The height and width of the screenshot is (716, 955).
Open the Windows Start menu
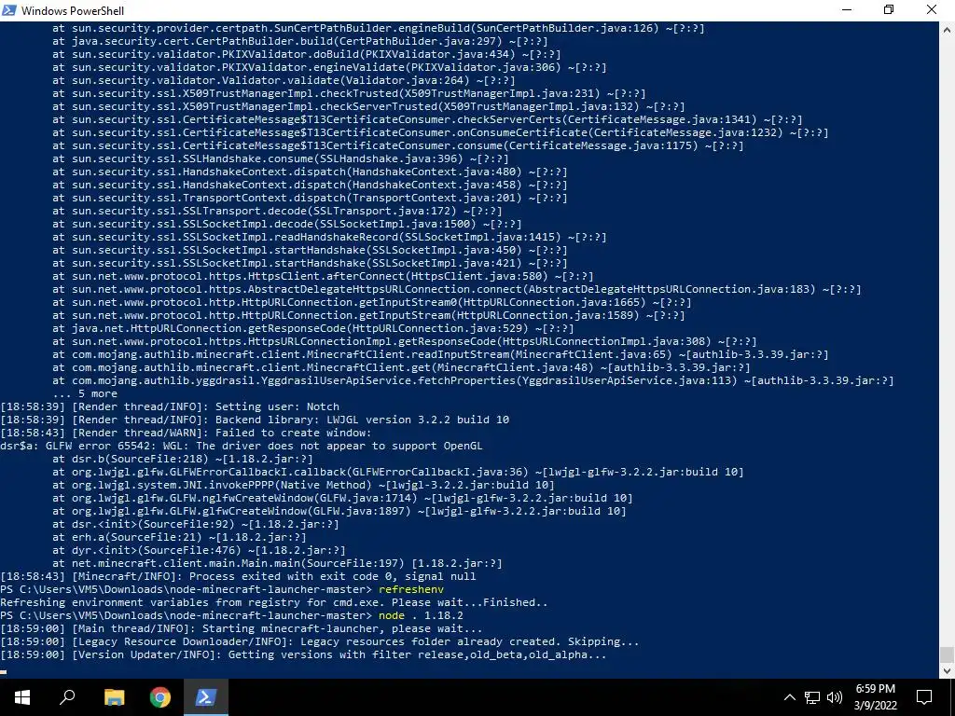coord(22,697)
